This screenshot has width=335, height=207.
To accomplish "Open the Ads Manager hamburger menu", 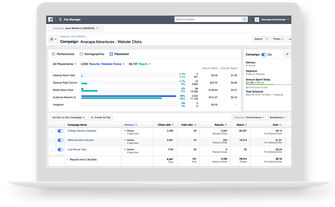I will point(60,20).
